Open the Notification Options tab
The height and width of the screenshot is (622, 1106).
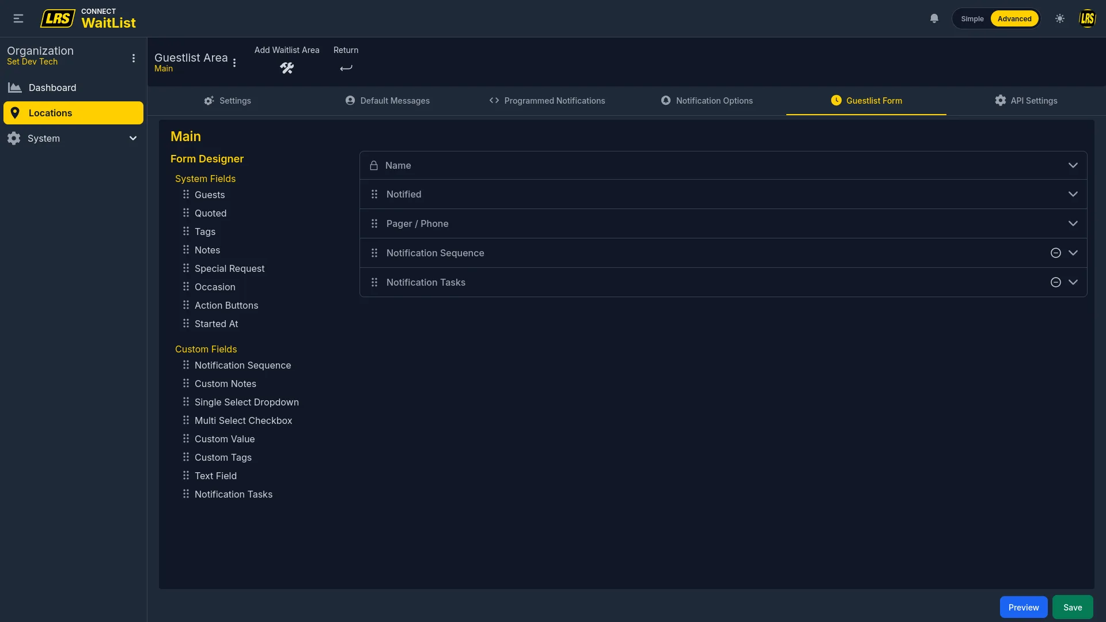(707, 101)
